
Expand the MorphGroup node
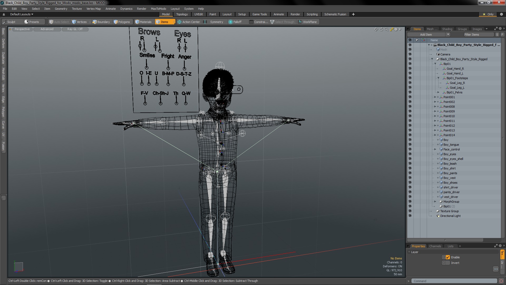[x=435, y=202]
